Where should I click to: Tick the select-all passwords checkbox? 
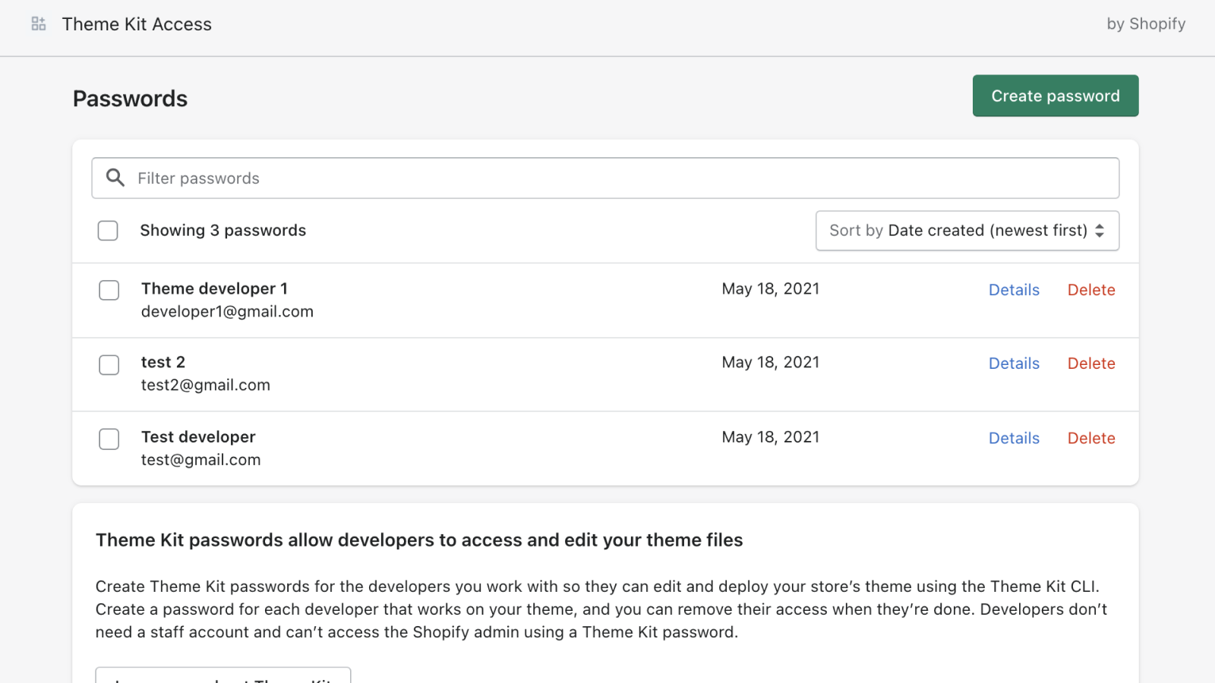108,231
